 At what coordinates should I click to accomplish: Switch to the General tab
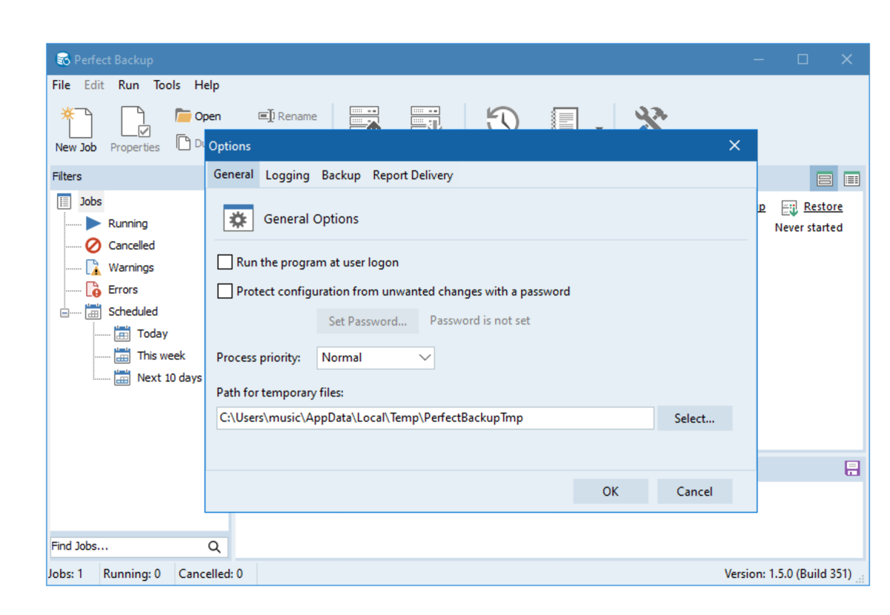233,175
